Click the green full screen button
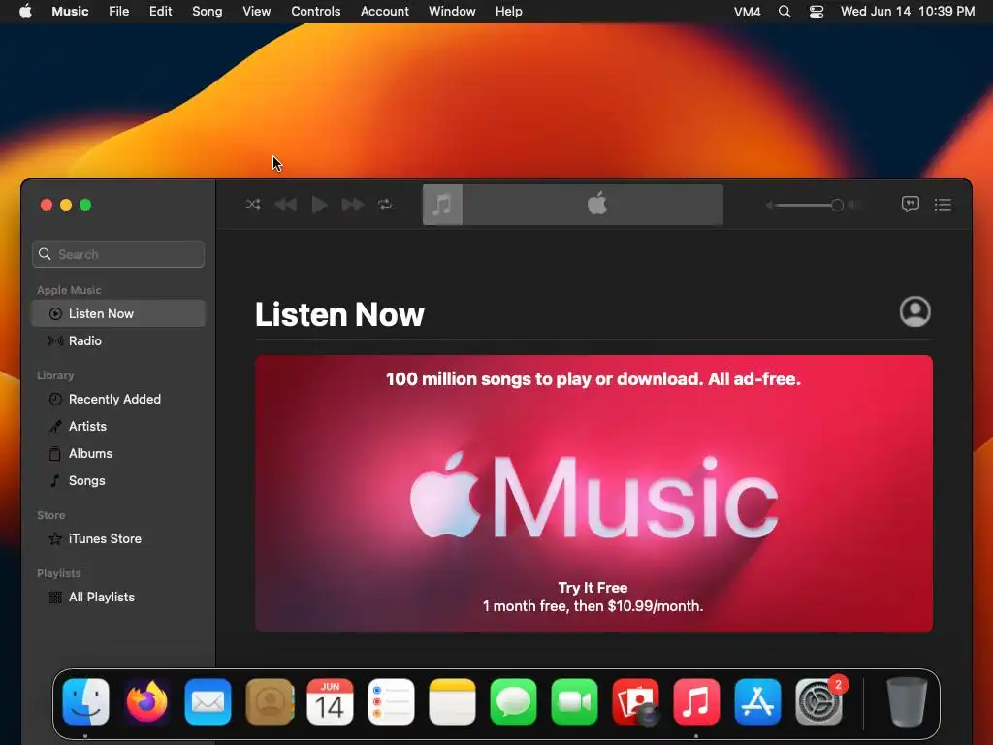This screenshot has width=993, height=745. point(85,205)
